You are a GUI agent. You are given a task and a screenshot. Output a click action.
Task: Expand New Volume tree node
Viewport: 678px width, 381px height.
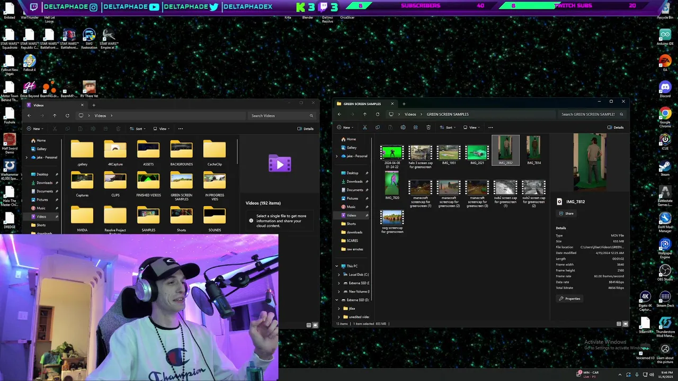click(339, 292)
